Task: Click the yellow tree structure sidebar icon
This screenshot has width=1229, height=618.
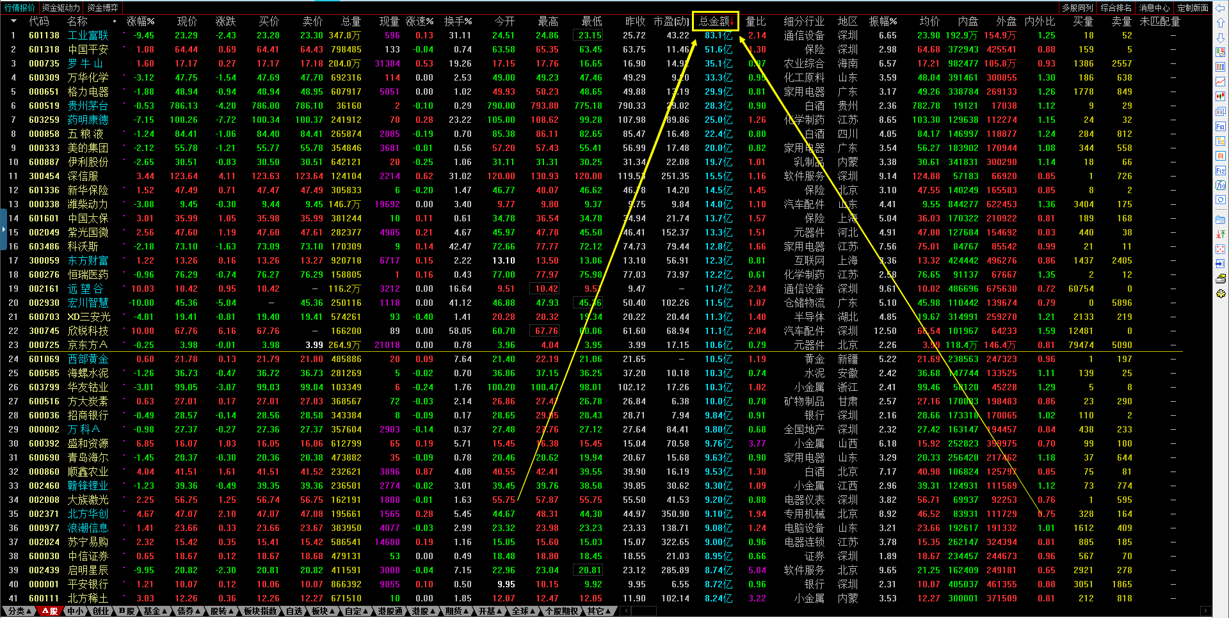Action: [x=1221, y=141]
